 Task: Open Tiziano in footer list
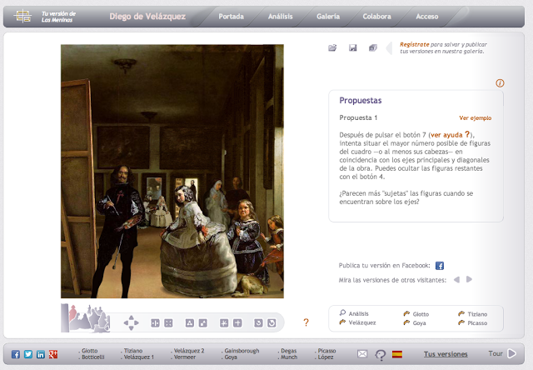[133, 351]
